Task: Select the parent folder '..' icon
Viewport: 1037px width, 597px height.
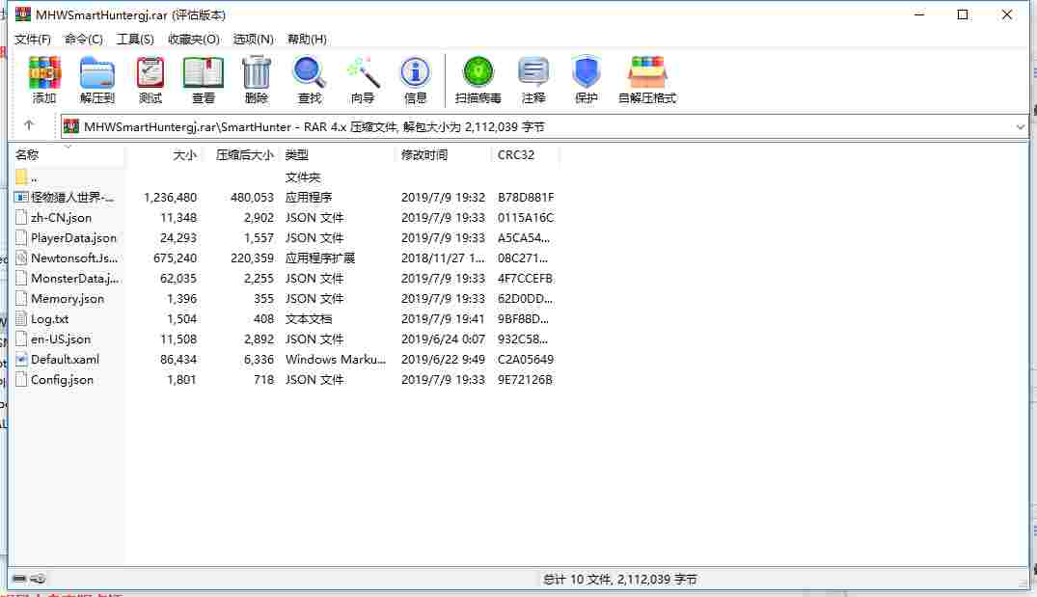Action: tap(20, 176)
